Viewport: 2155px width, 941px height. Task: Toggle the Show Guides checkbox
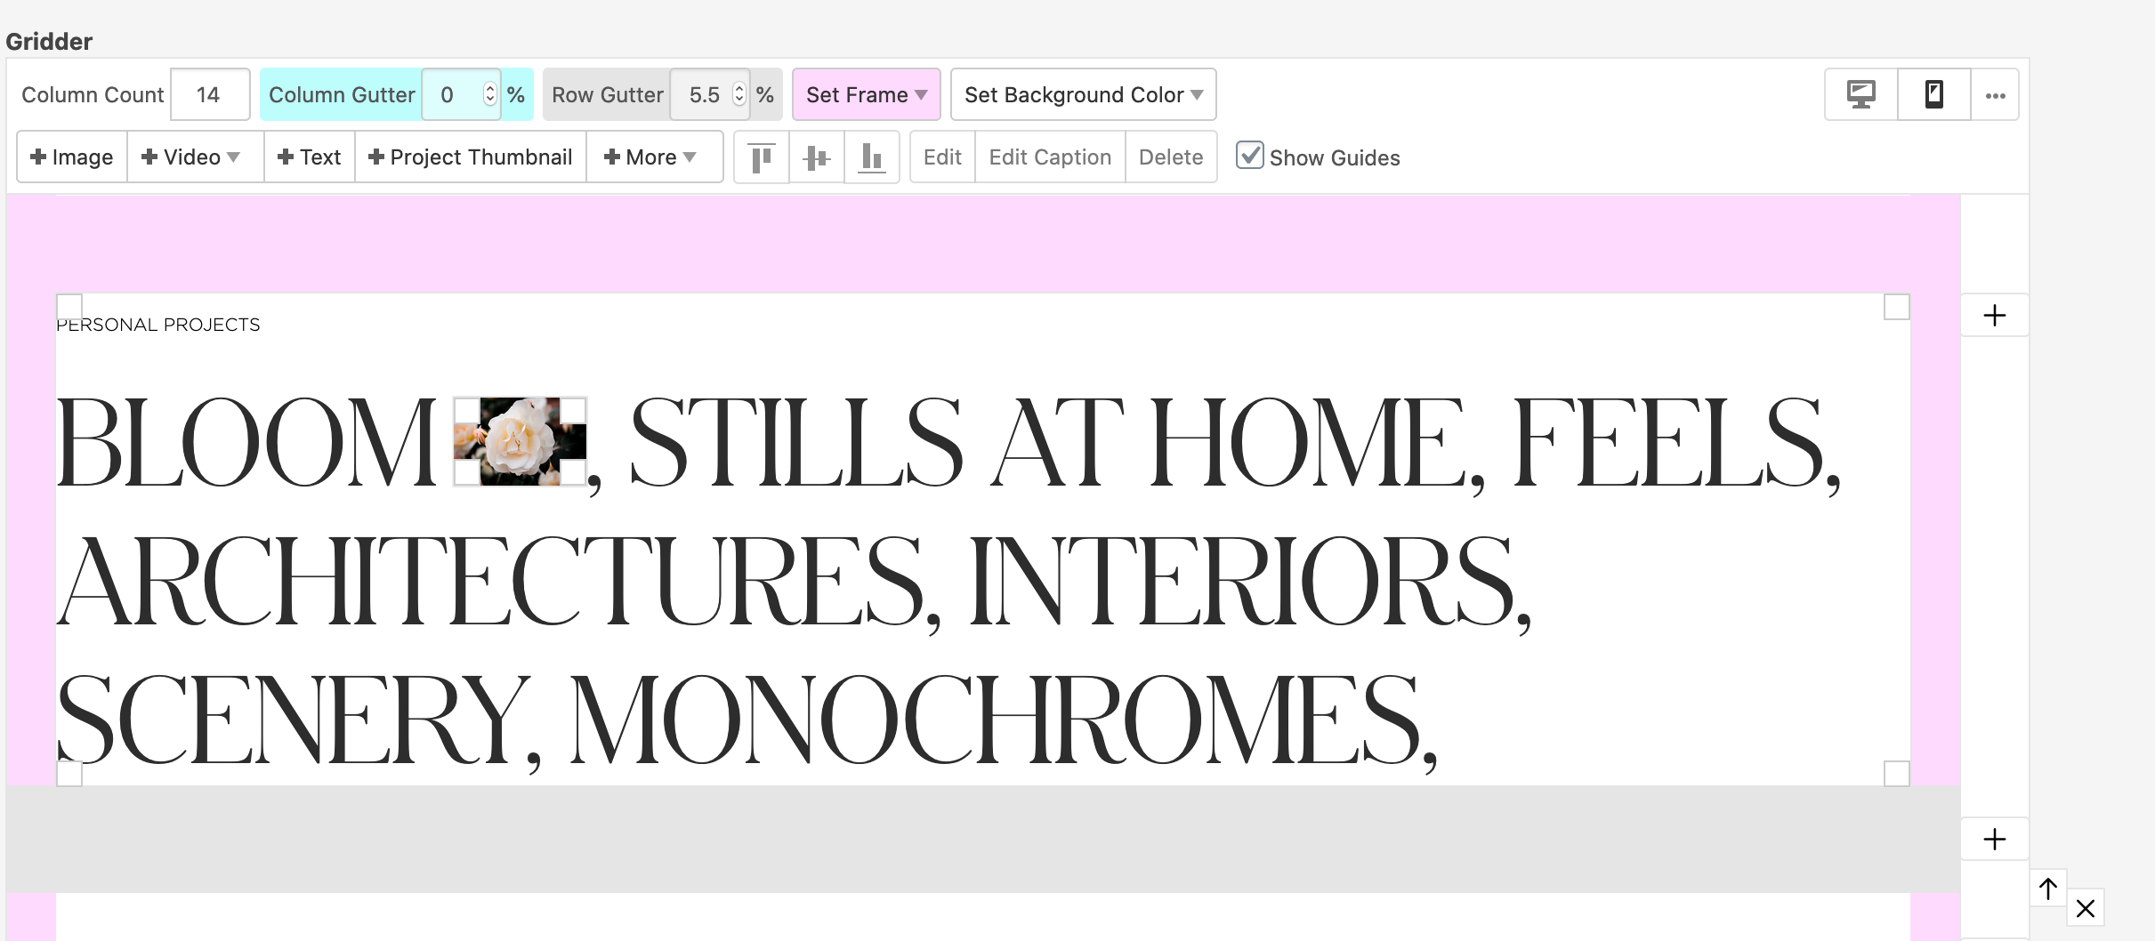point(1249,156)
